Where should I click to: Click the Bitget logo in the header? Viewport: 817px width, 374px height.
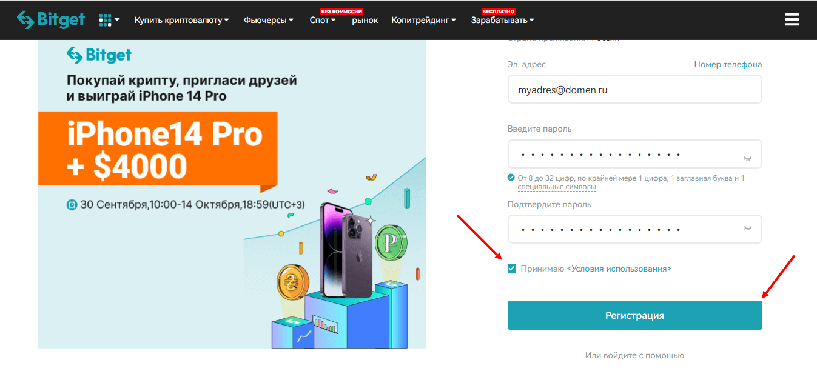point(51,20)
